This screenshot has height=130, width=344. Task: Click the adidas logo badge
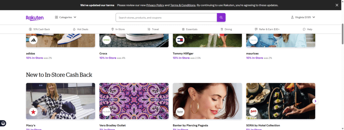(33, 40)
